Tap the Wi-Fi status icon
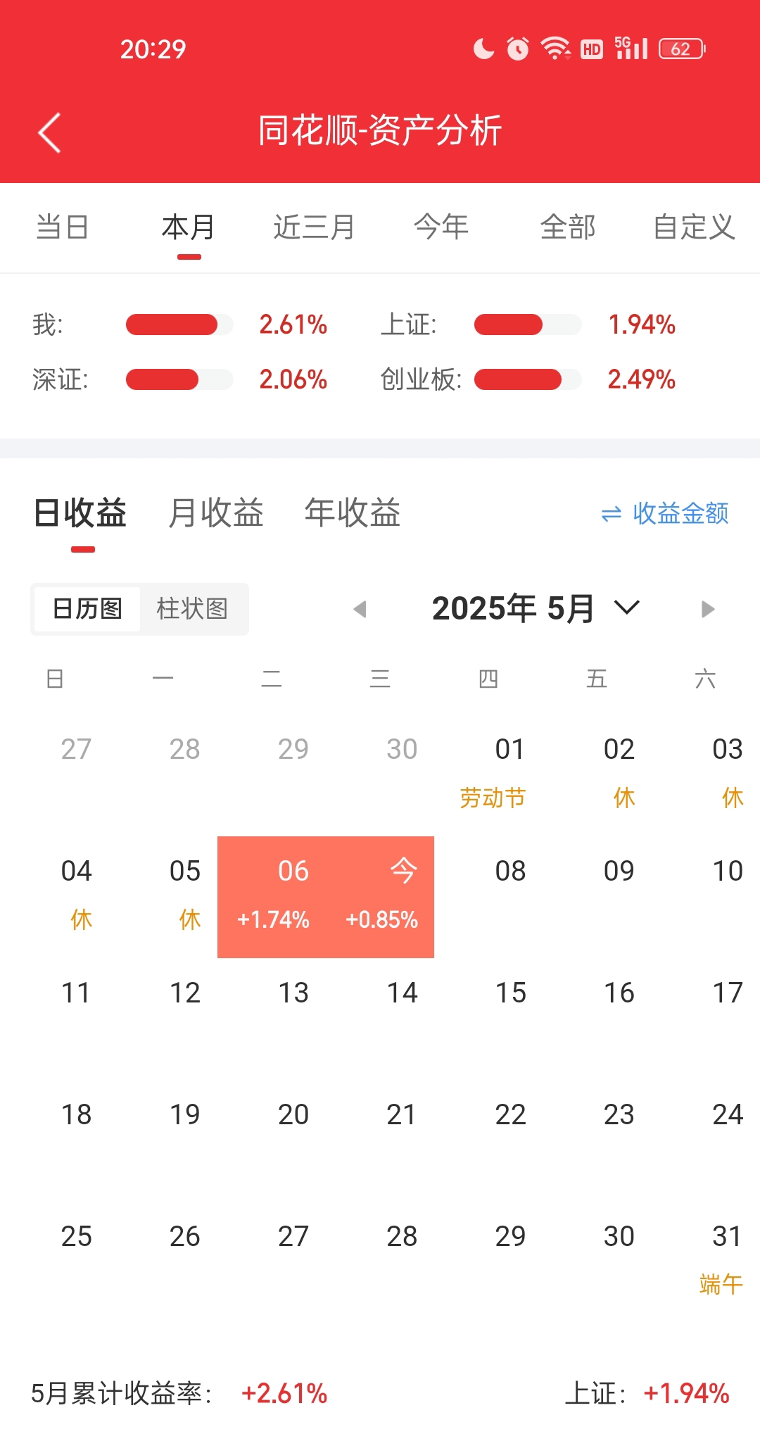This screenshot has height=1434, width=760. pyautogui.click(x=555, y=48)
